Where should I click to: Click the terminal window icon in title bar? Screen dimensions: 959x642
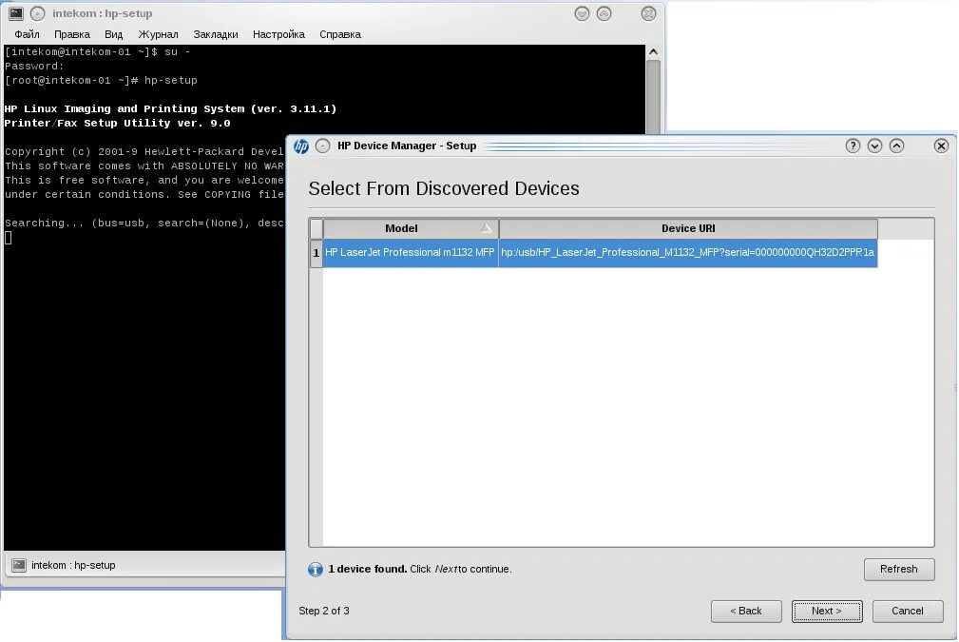(16, 13)
